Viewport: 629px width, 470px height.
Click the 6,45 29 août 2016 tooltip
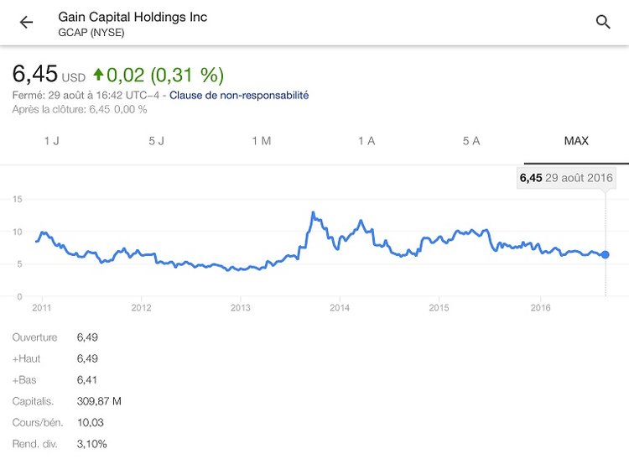566,178
